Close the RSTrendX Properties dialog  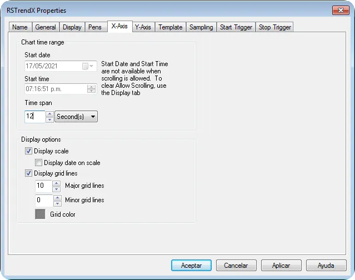point(341,10)
